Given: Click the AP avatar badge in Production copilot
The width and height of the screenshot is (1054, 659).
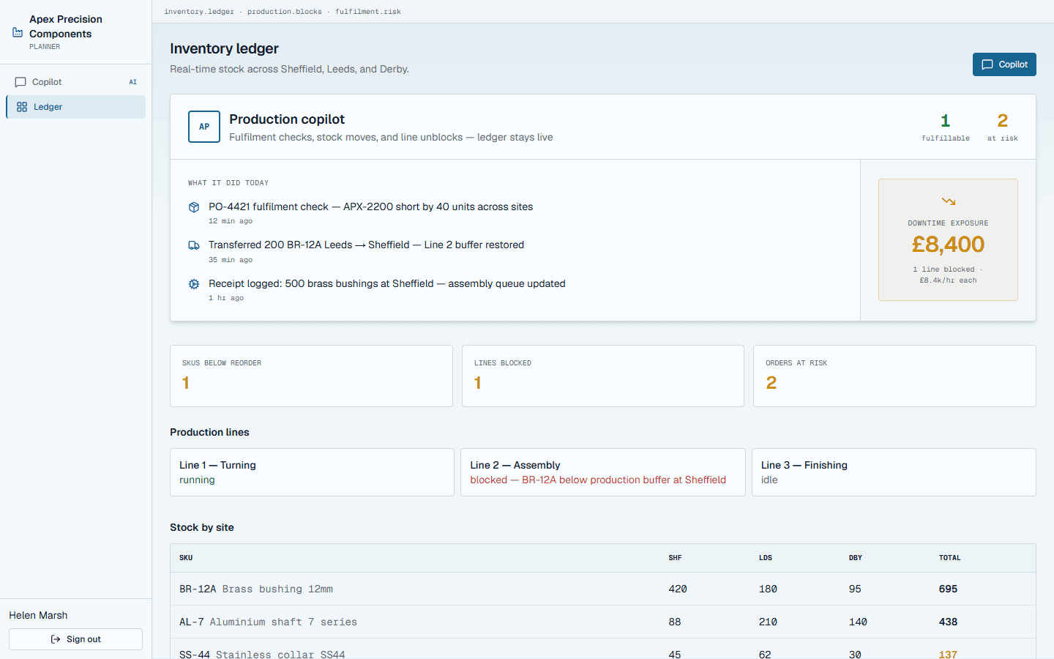Looking at the screenshot, I should 204,127.
